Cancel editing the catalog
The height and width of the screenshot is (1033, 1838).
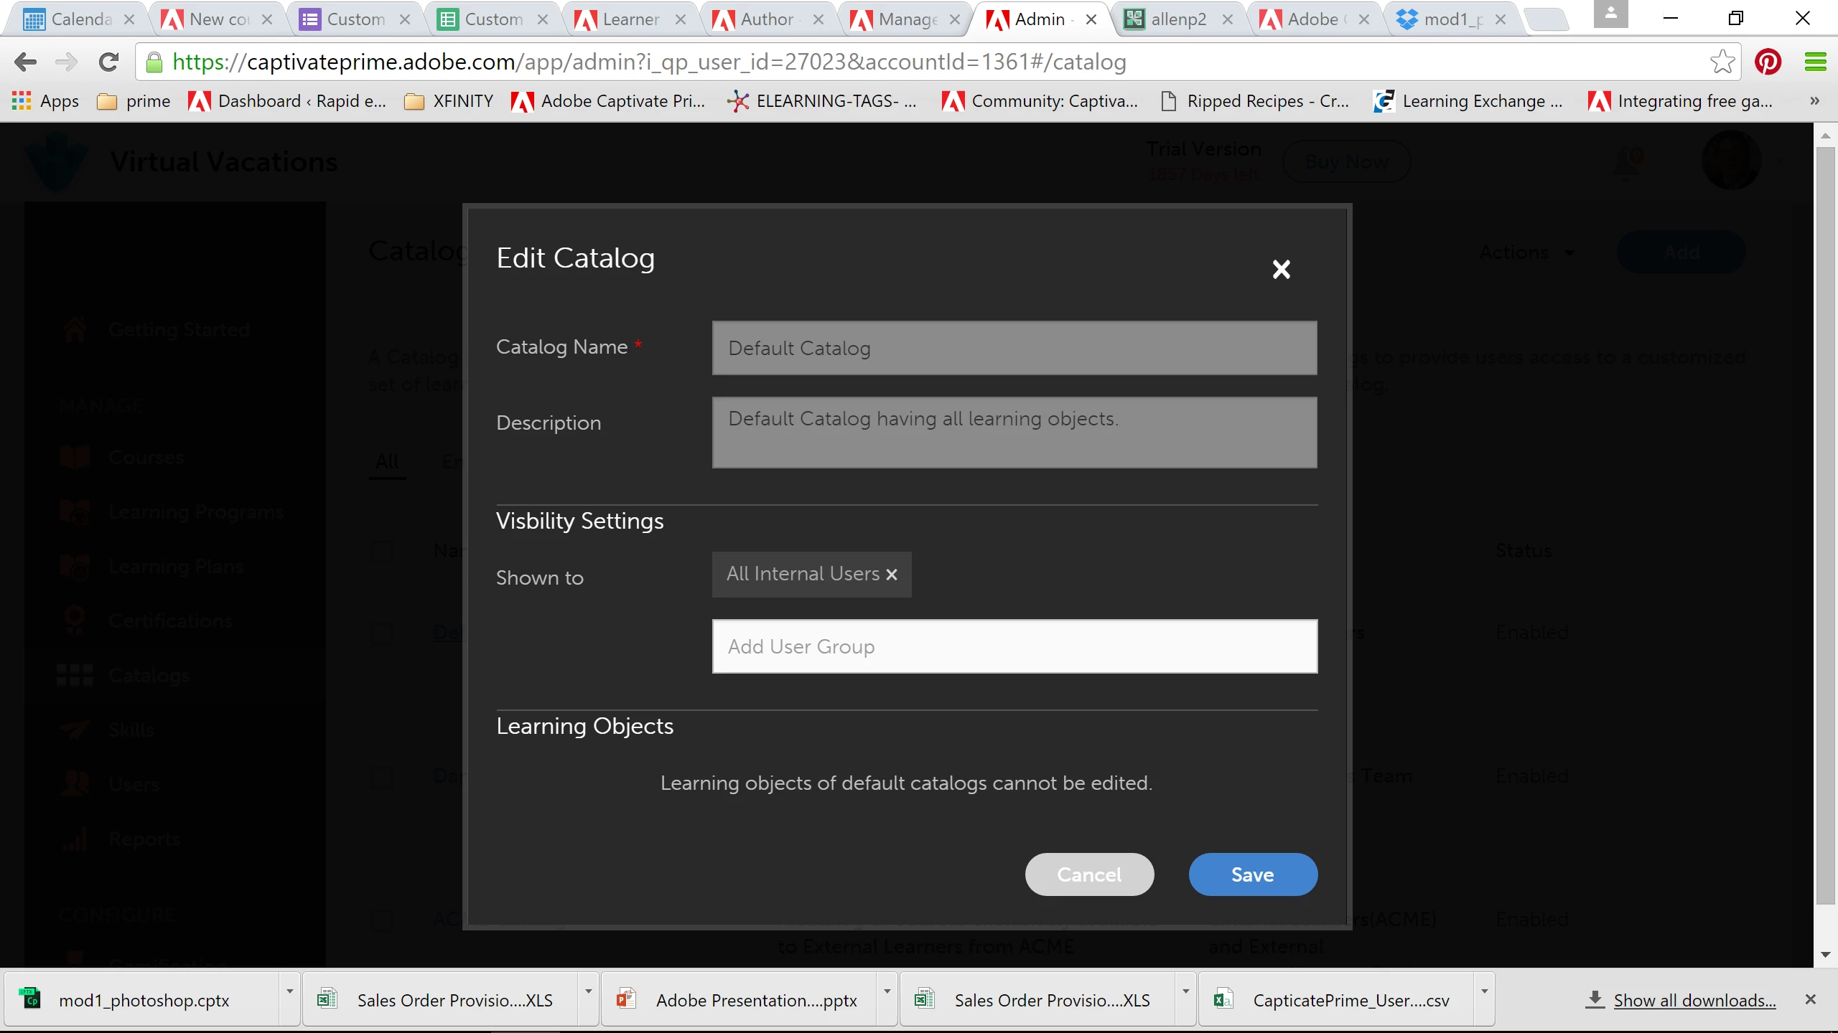click(1089, 874)
